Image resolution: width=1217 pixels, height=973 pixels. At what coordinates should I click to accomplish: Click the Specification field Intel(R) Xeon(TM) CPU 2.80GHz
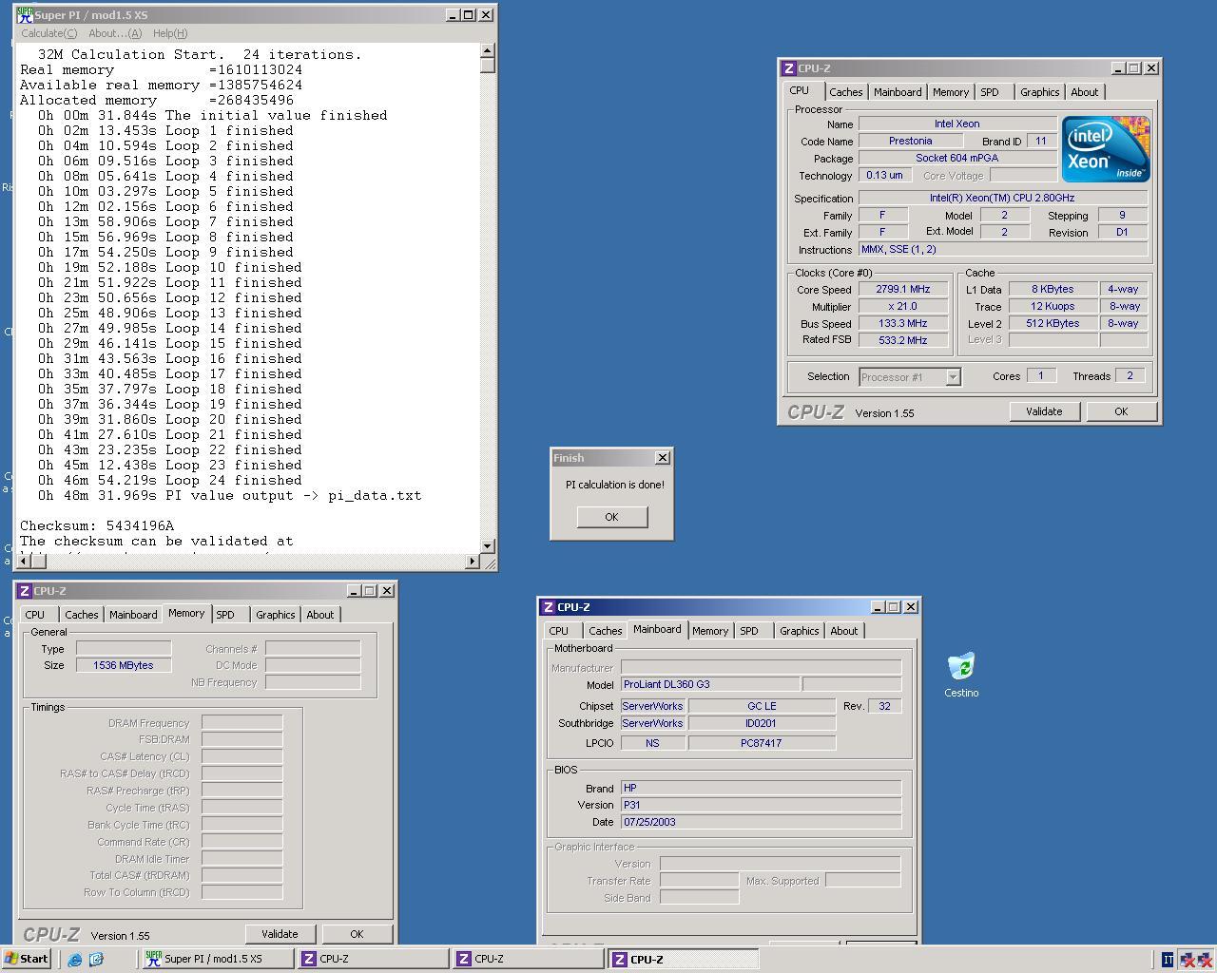pyautogui.click(x=1002, y=198)
